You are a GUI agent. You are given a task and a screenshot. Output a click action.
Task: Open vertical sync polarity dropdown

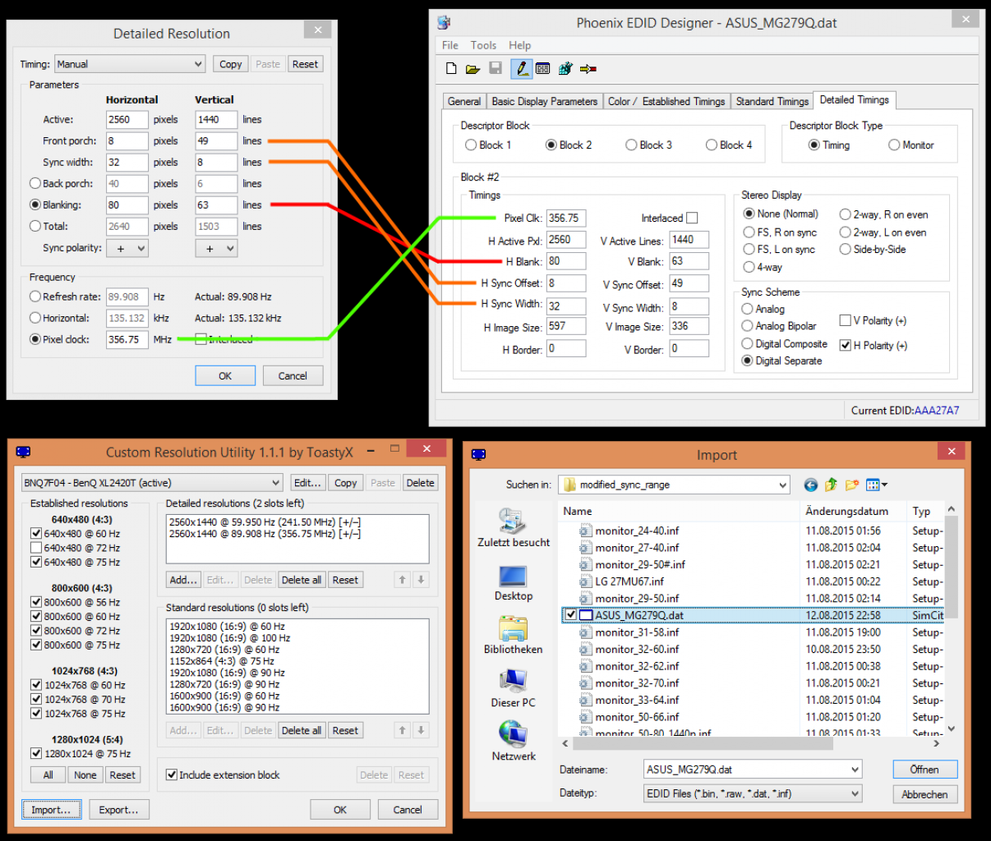point(216,248)
